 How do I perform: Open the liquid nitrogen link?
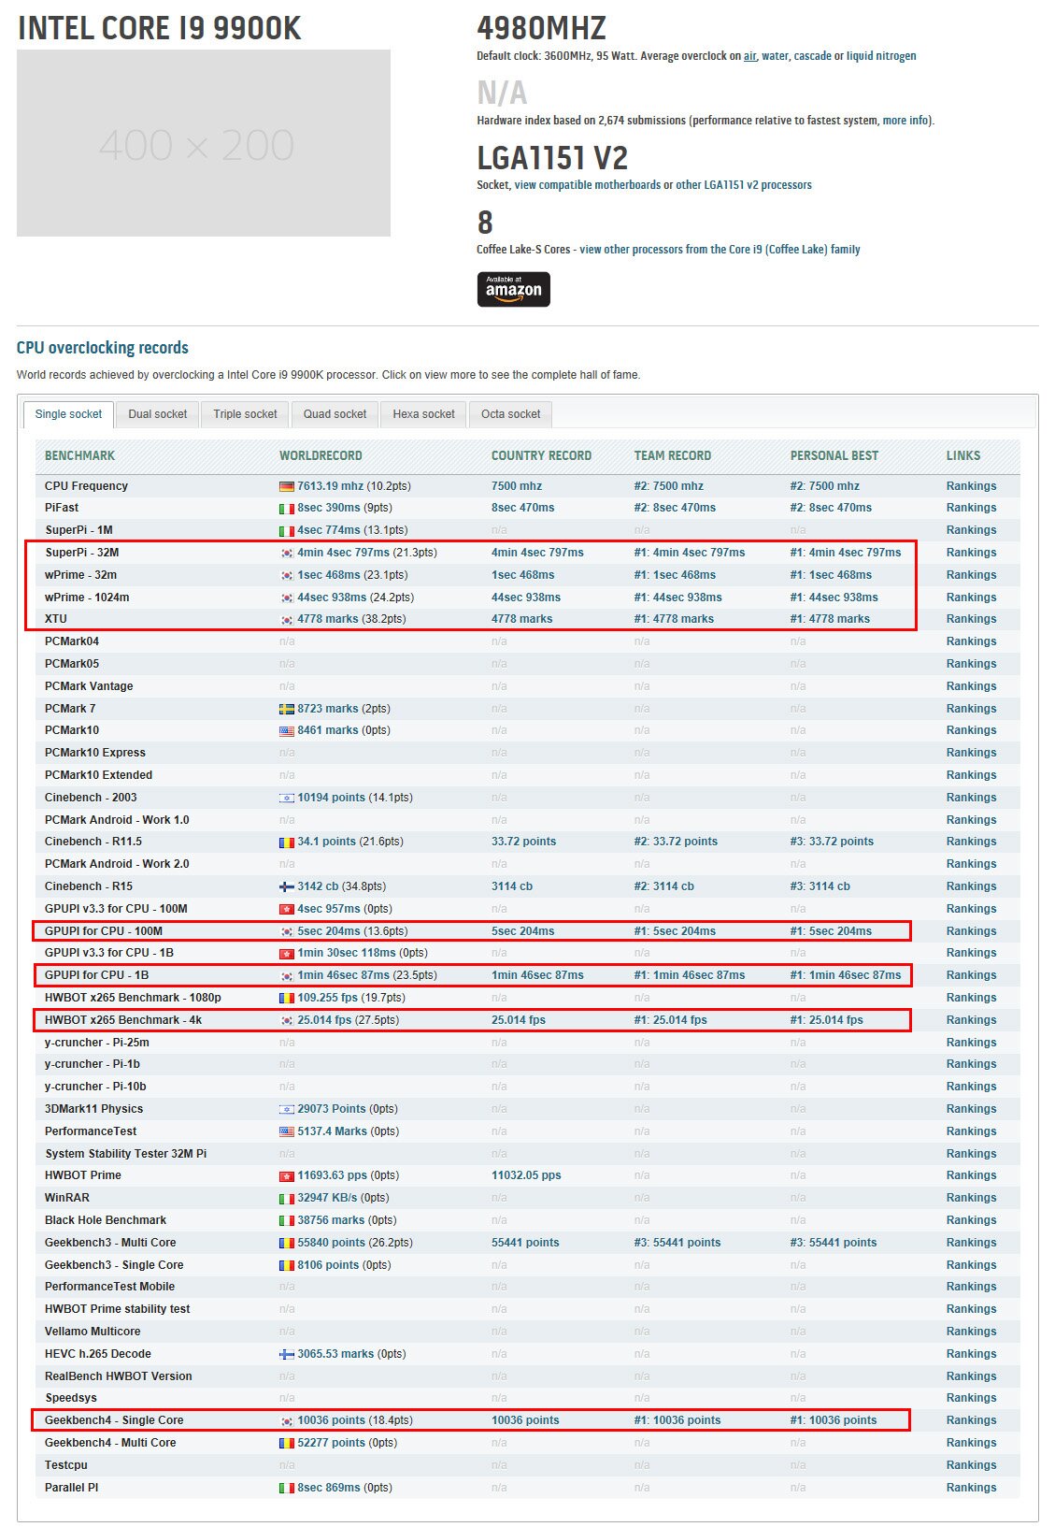(x=881, y=56)
